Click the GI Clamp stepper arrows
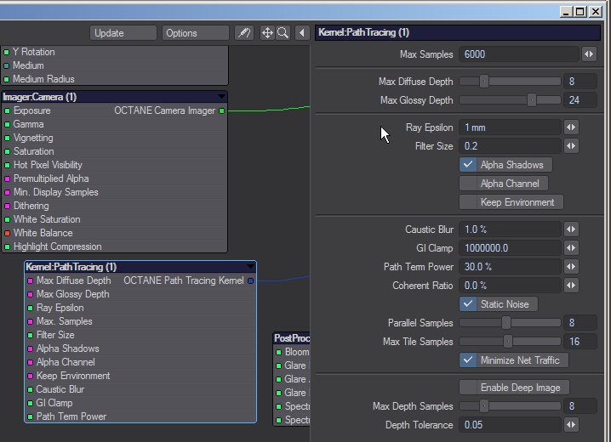Screen dimensions: 611x442 click(x=571, y=248)
